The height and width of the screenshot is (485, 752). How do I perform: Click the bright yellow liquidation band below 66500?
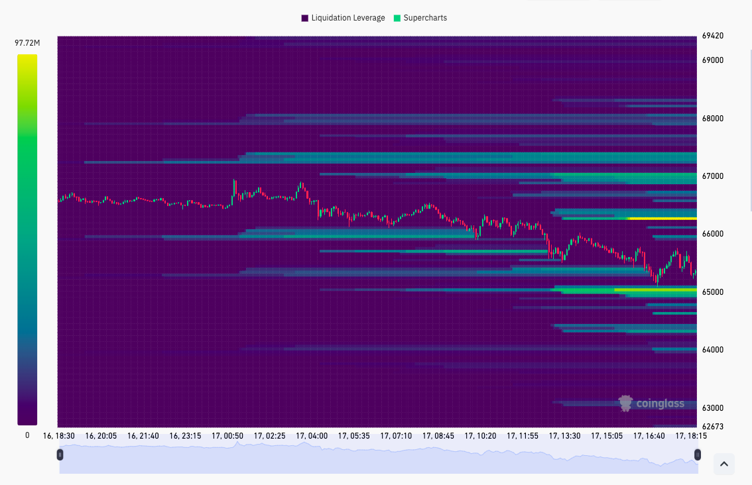pyautogui.click(x=662, y=218)
